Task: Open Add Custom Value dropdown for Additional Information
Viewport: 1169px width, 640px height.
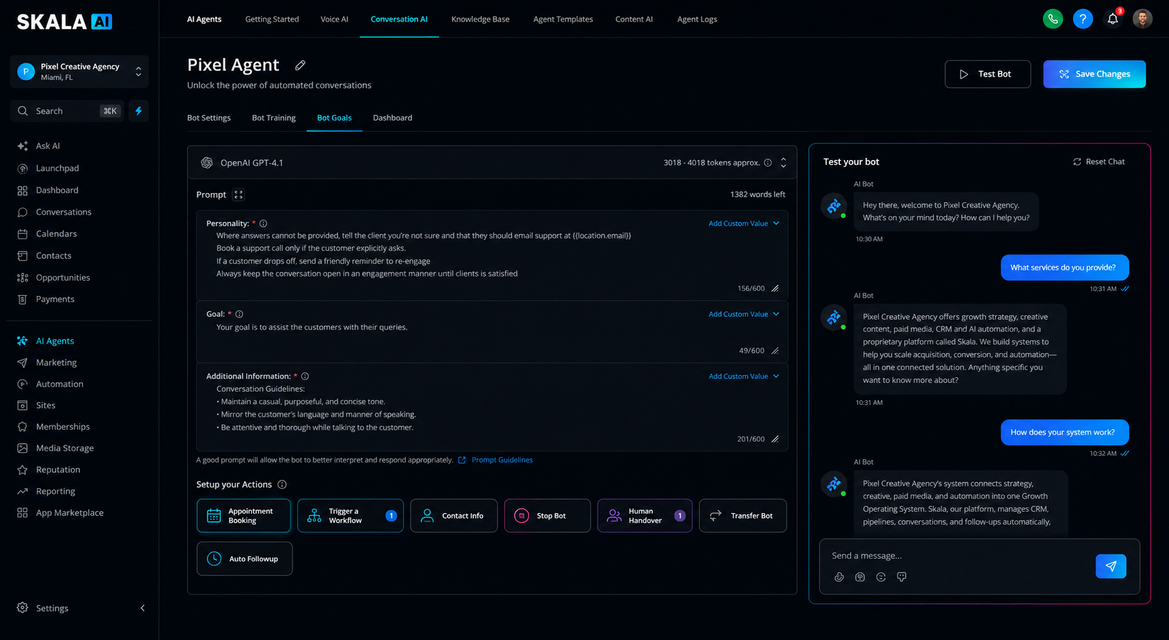Action: tap(744, 377)
